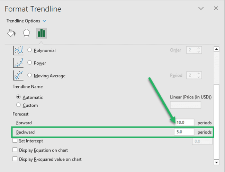This screenshot has height=172, width=225.
Task: Enable the Set Intercept checkbox
Action: point(15,141)
